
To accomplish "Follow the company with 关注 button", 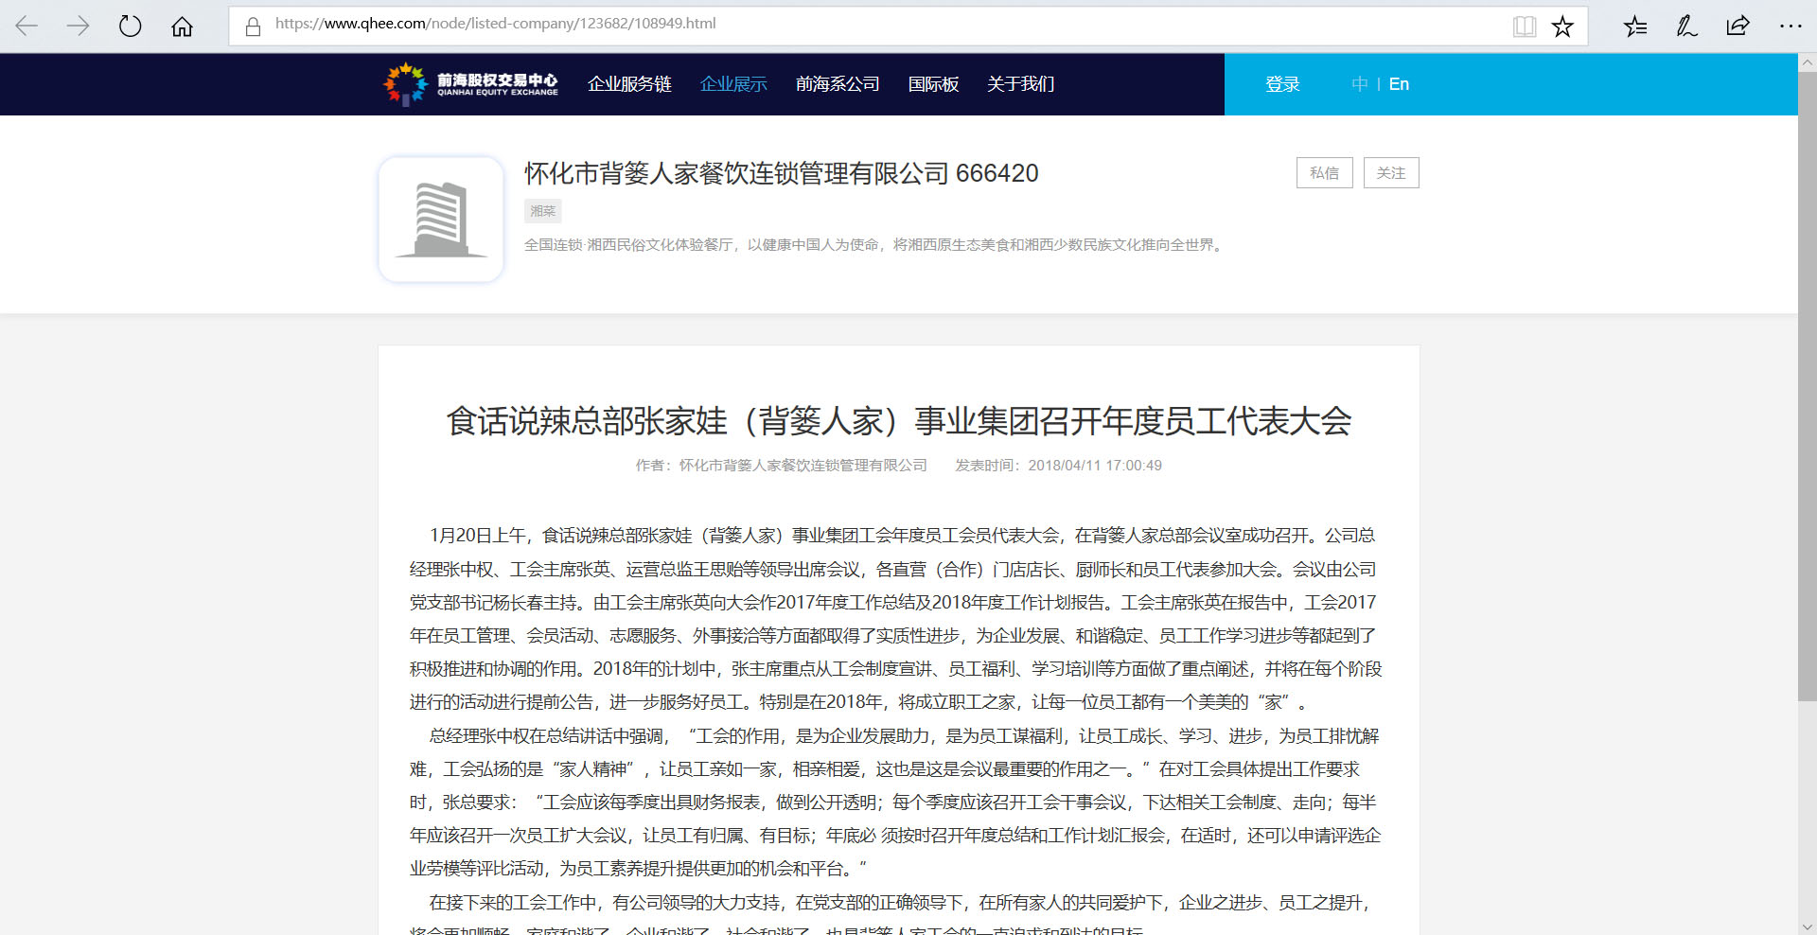I will pyautogui.click(x=1390, y=173).
